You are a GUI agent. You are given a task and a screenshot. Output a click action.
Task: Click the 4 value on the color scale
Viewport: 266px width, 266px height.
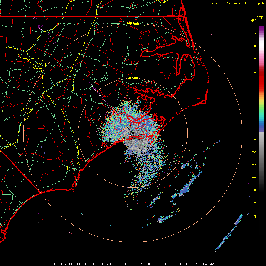coord(255,73)
